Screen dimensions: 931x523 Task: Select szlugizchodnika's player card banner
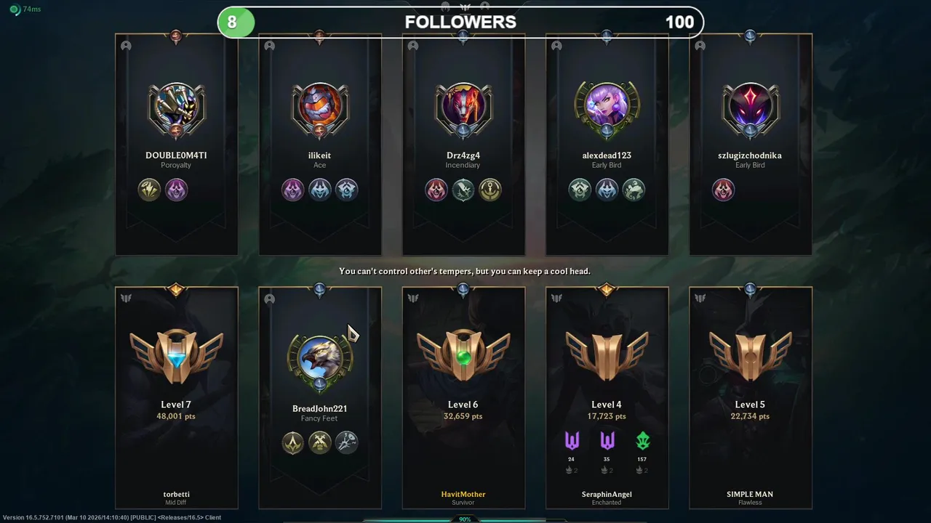751,145
